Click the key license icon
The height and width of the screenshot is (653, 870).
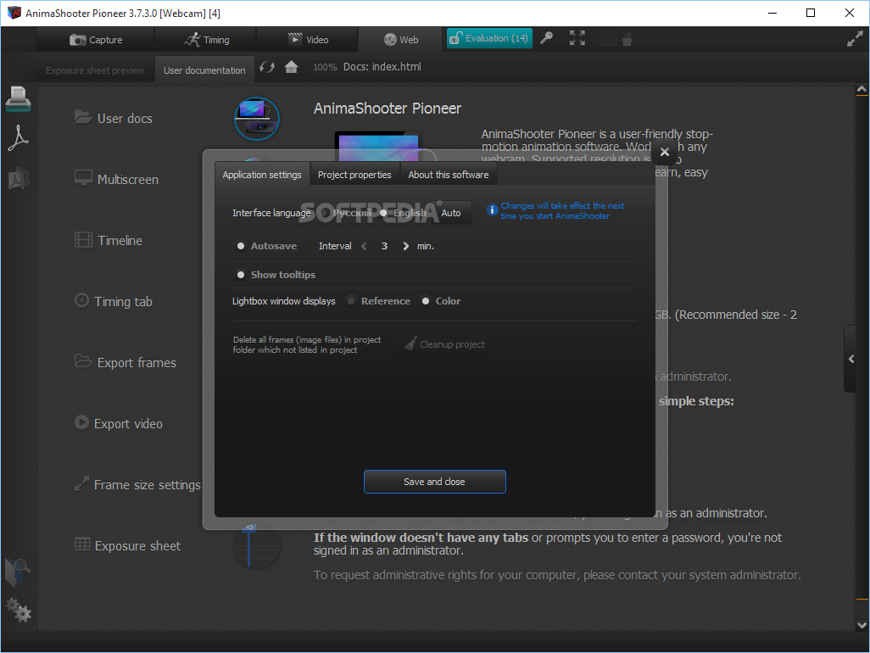pyautogui.click(x=547, y=38)
